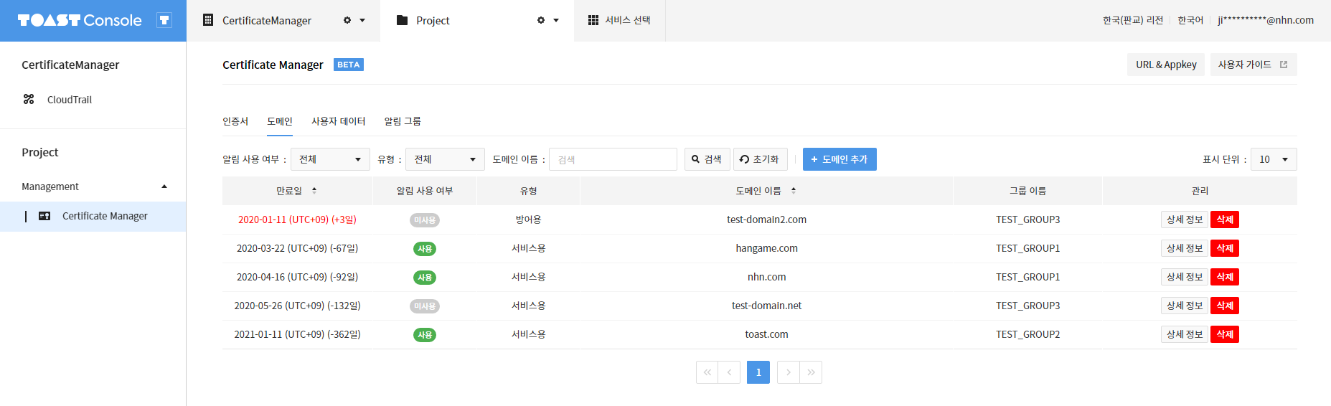Switch to the 도메인 tab

[280, 121]
